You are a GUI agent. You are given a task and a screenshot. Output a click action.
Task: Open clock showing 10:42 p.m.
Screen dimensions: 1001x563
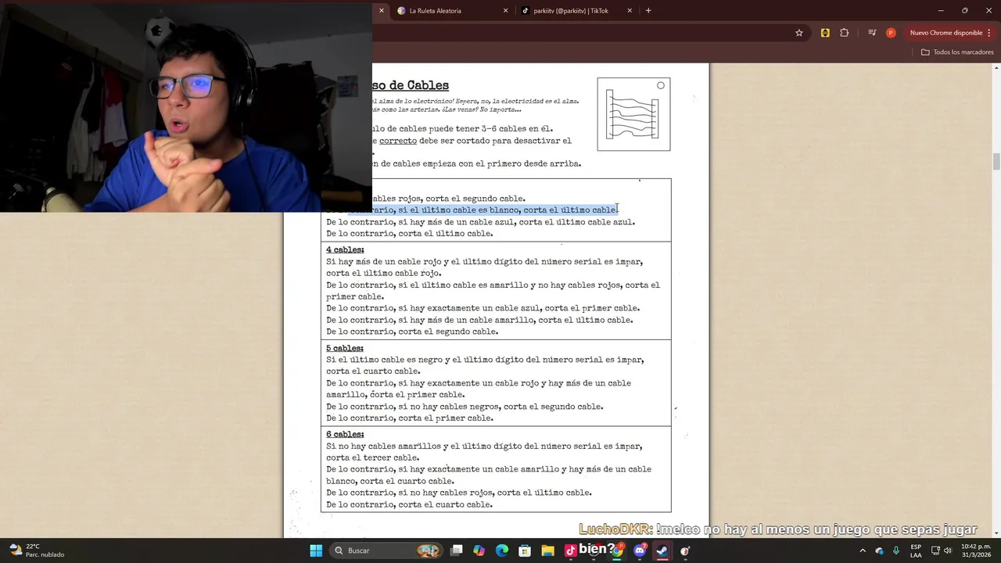click(x=976, y=550)
